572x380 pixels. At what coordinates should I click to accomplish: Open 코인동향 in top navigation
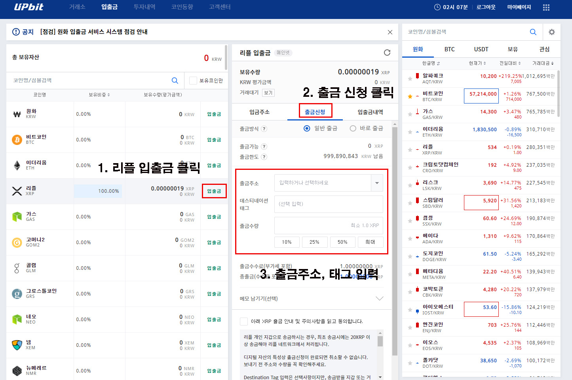point(182,7)
